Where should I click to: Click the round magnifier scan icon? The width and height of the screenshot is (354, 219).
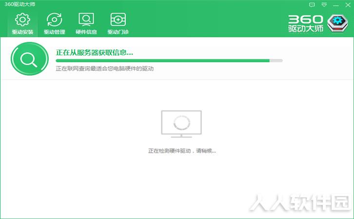[x=30, y=58]
